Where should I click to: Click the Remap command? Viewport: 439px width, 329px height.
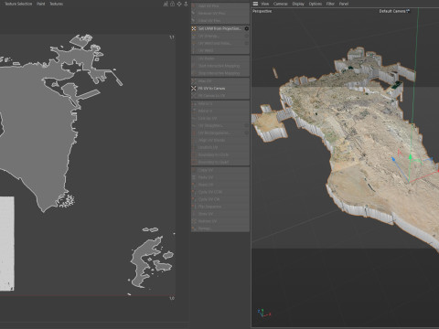point(219,228)
